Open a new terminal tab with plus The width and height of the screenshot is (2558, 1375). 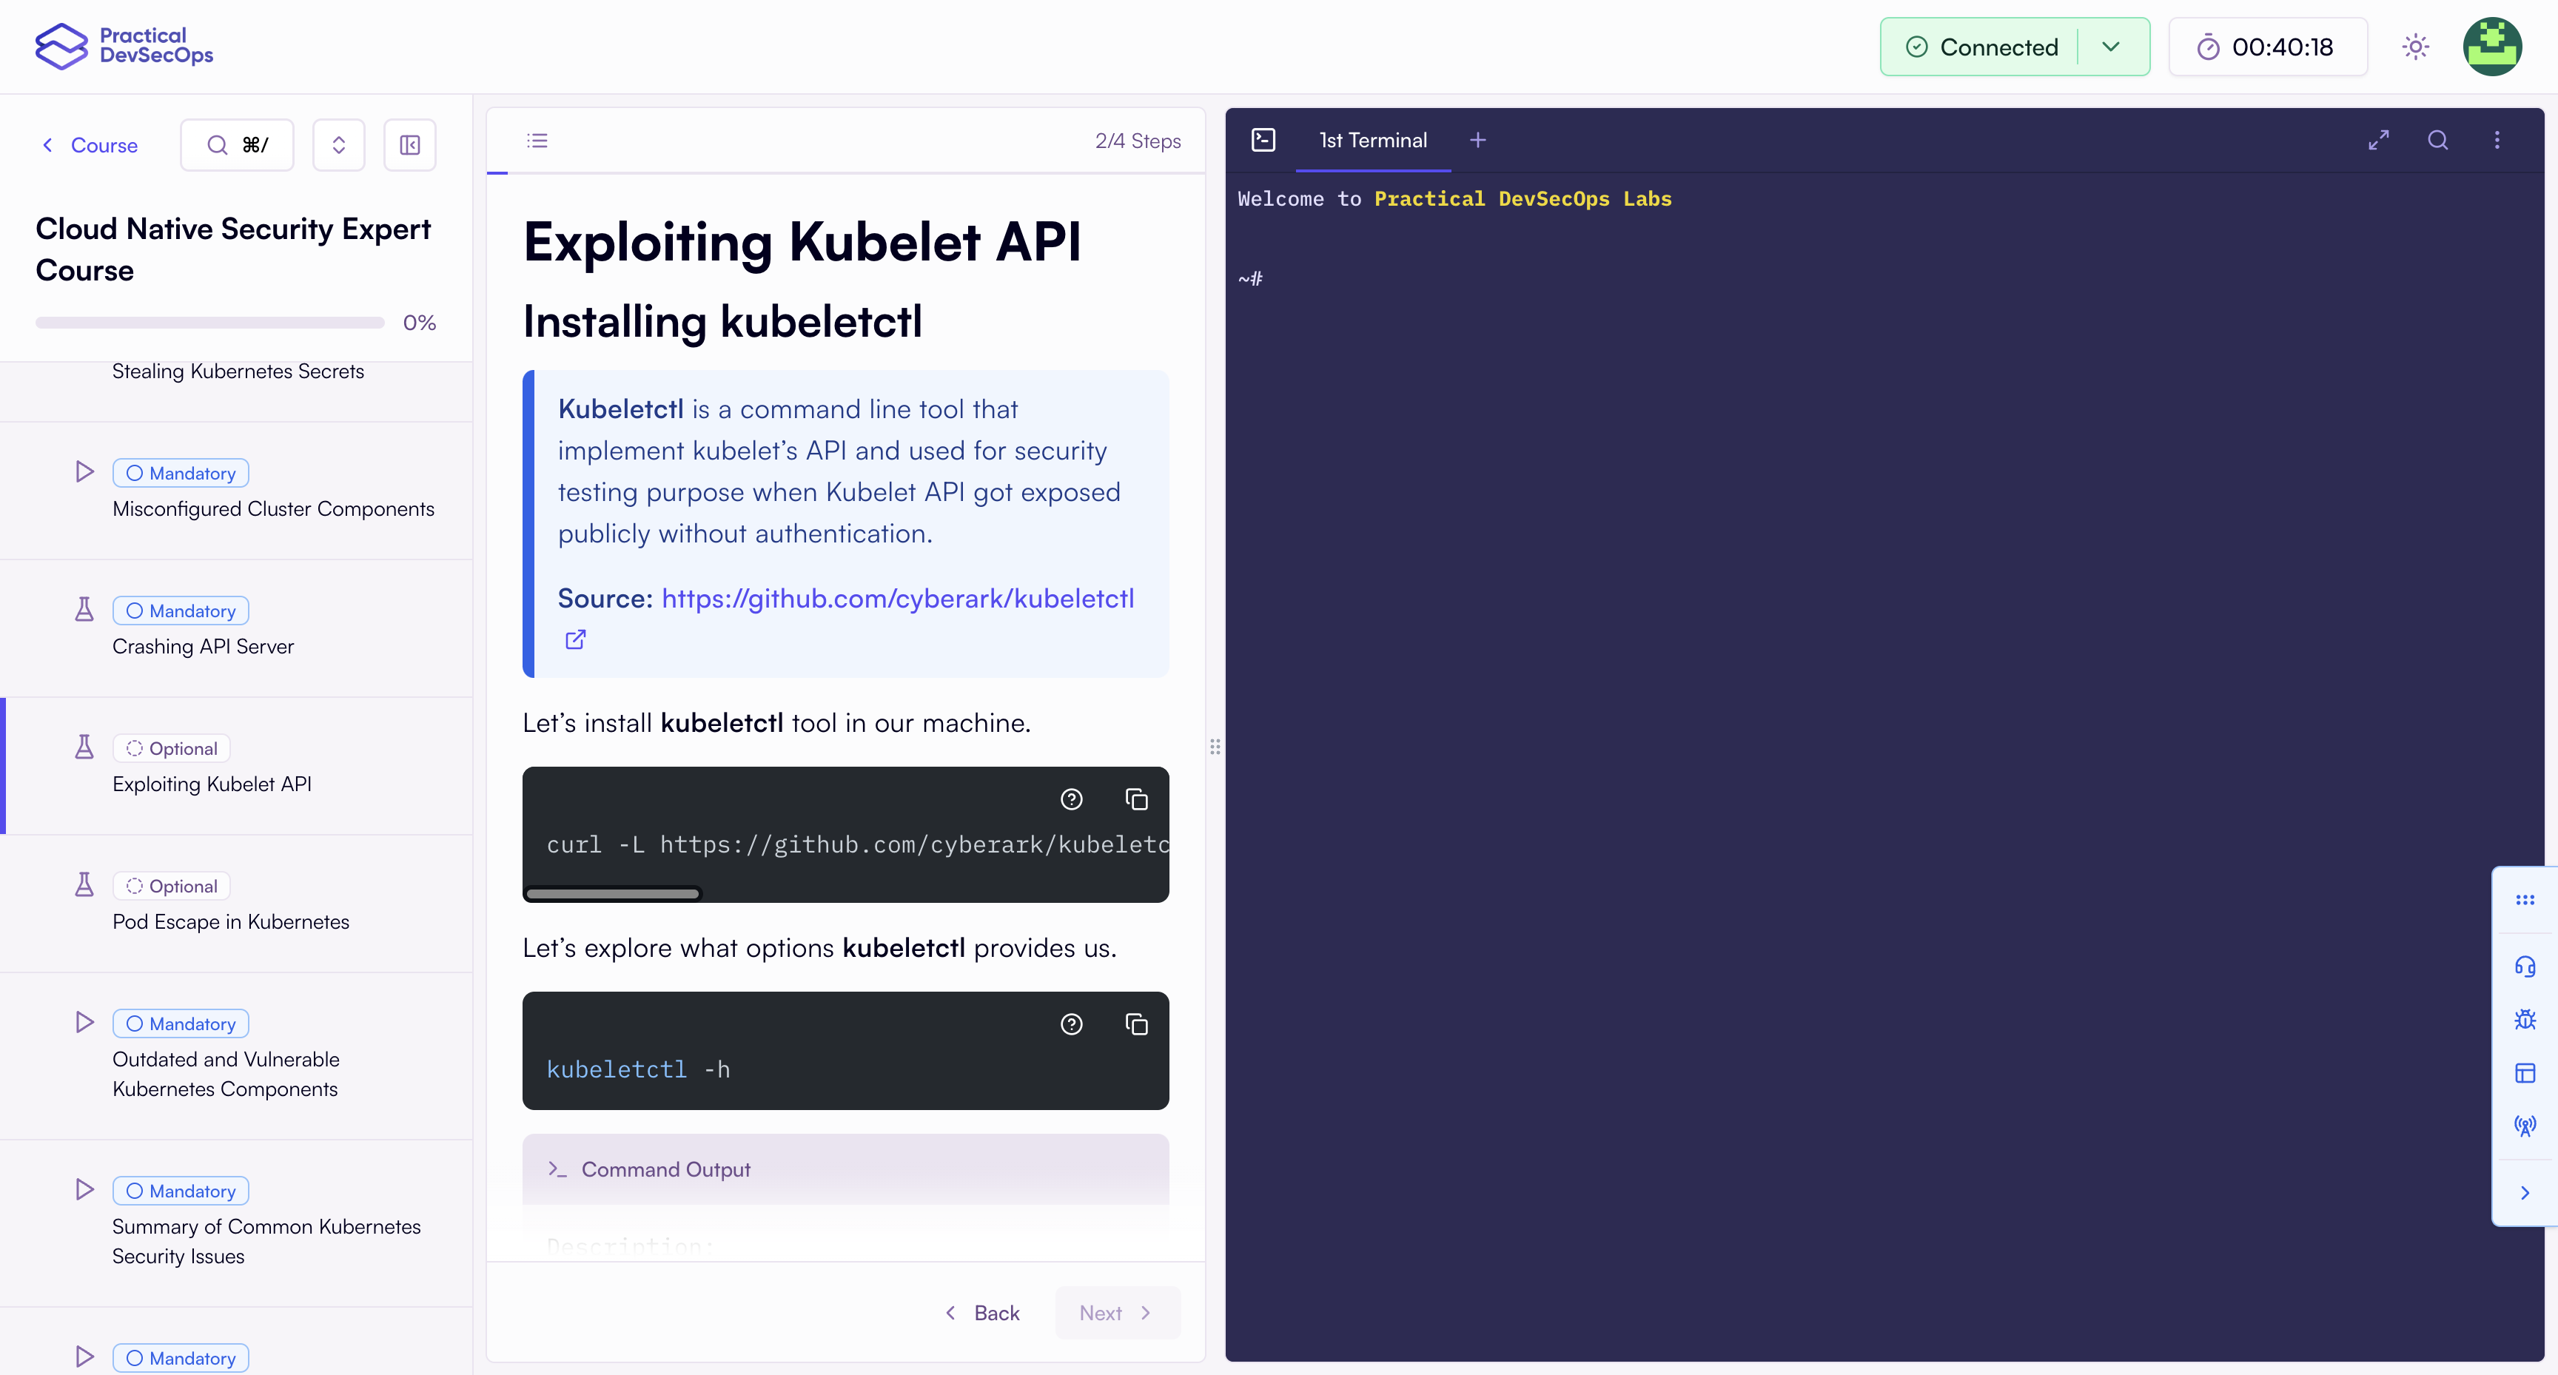pos(1477,140)
